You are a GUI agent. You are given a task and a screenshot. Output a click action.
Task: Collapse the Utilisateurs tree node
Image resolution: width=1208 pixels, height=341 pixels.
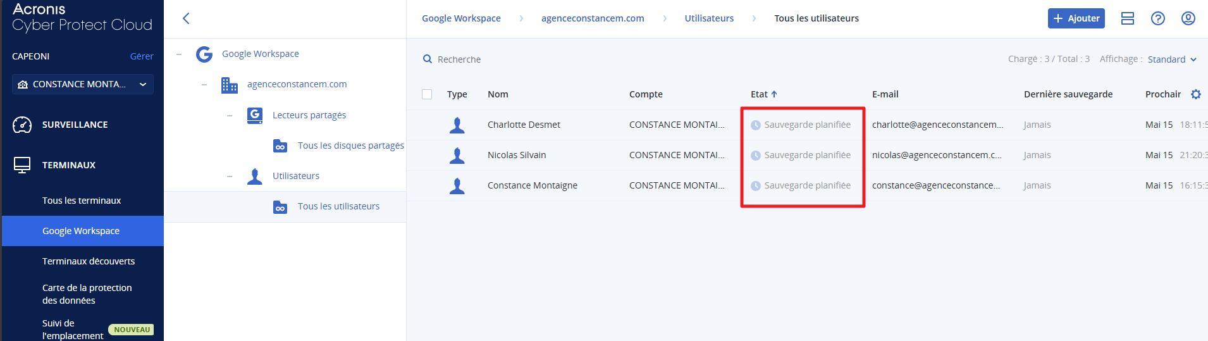[230, 177]
